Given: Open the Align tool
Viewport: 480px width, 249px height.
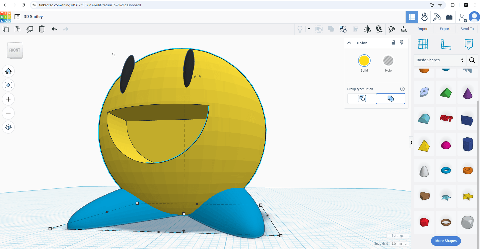Looking at the screenshot, I should pyautogui.click(x=355, y=29).
